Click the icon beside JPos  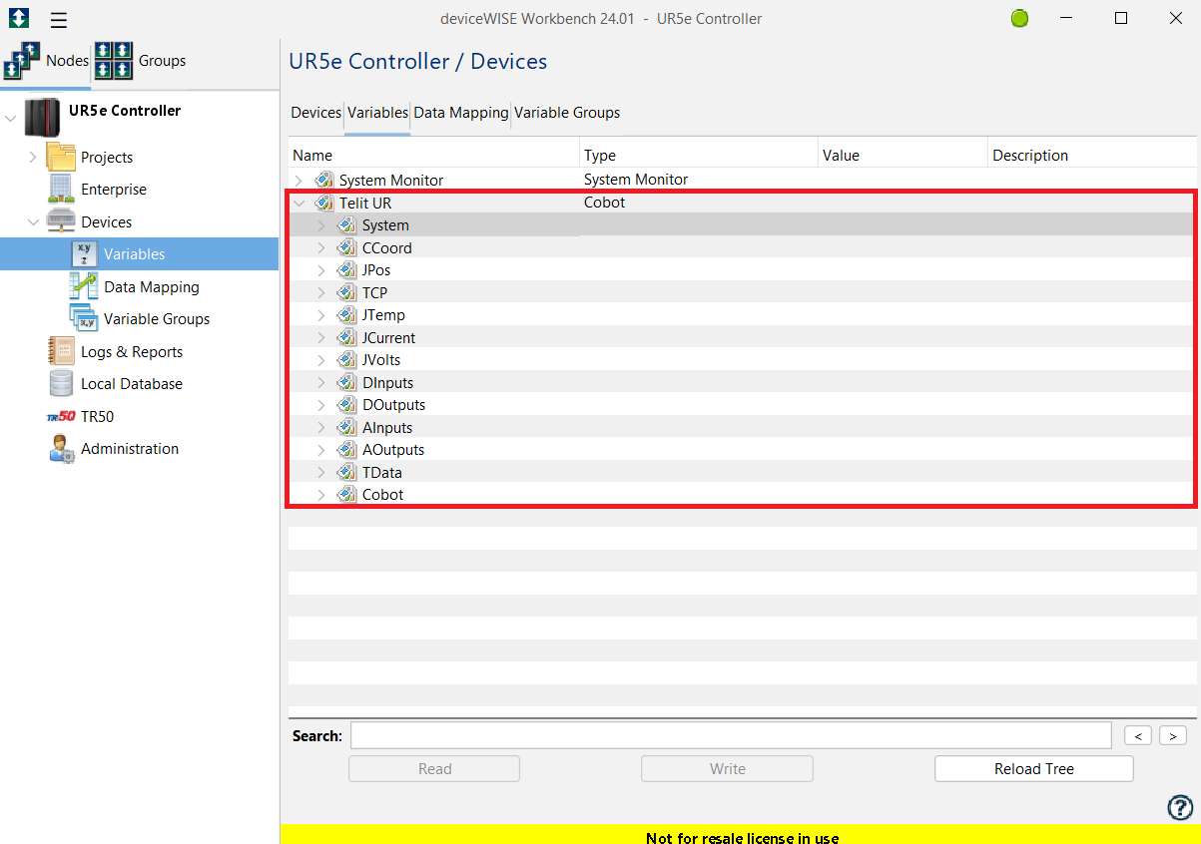(x=346, y=270)
